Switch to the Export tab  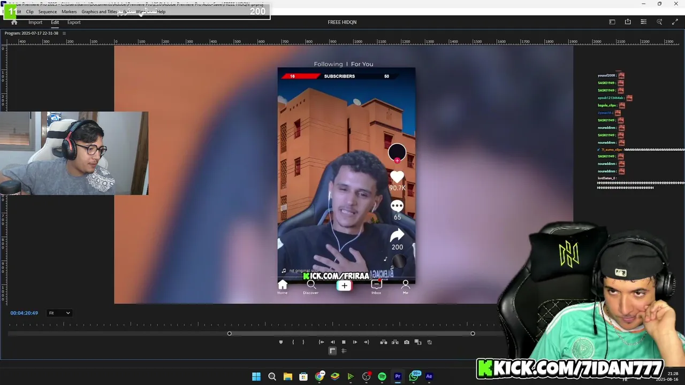(74, 22)
